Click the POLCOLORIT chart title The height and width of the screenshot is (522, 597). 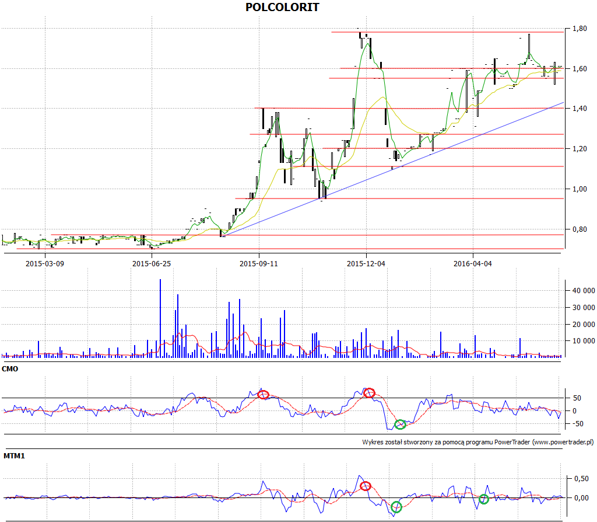point(282,7)
